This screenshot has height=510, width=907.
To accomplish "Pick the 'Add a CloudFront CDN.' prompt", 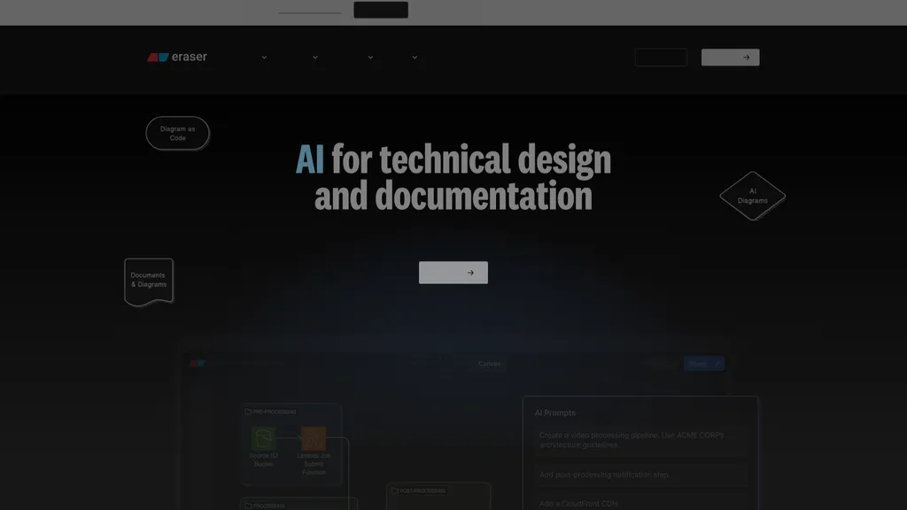I will click(x=641, y=504).
